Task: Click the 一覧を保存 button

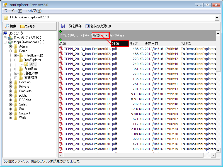Action: coord(71,26)
